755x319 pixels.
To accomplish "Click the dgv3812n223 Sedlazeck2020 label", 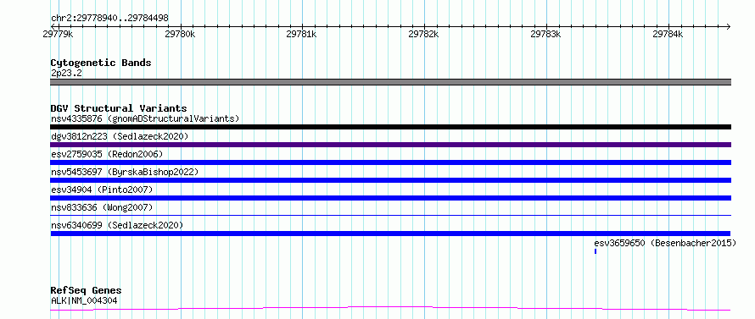I will click(x=120, y=136).
